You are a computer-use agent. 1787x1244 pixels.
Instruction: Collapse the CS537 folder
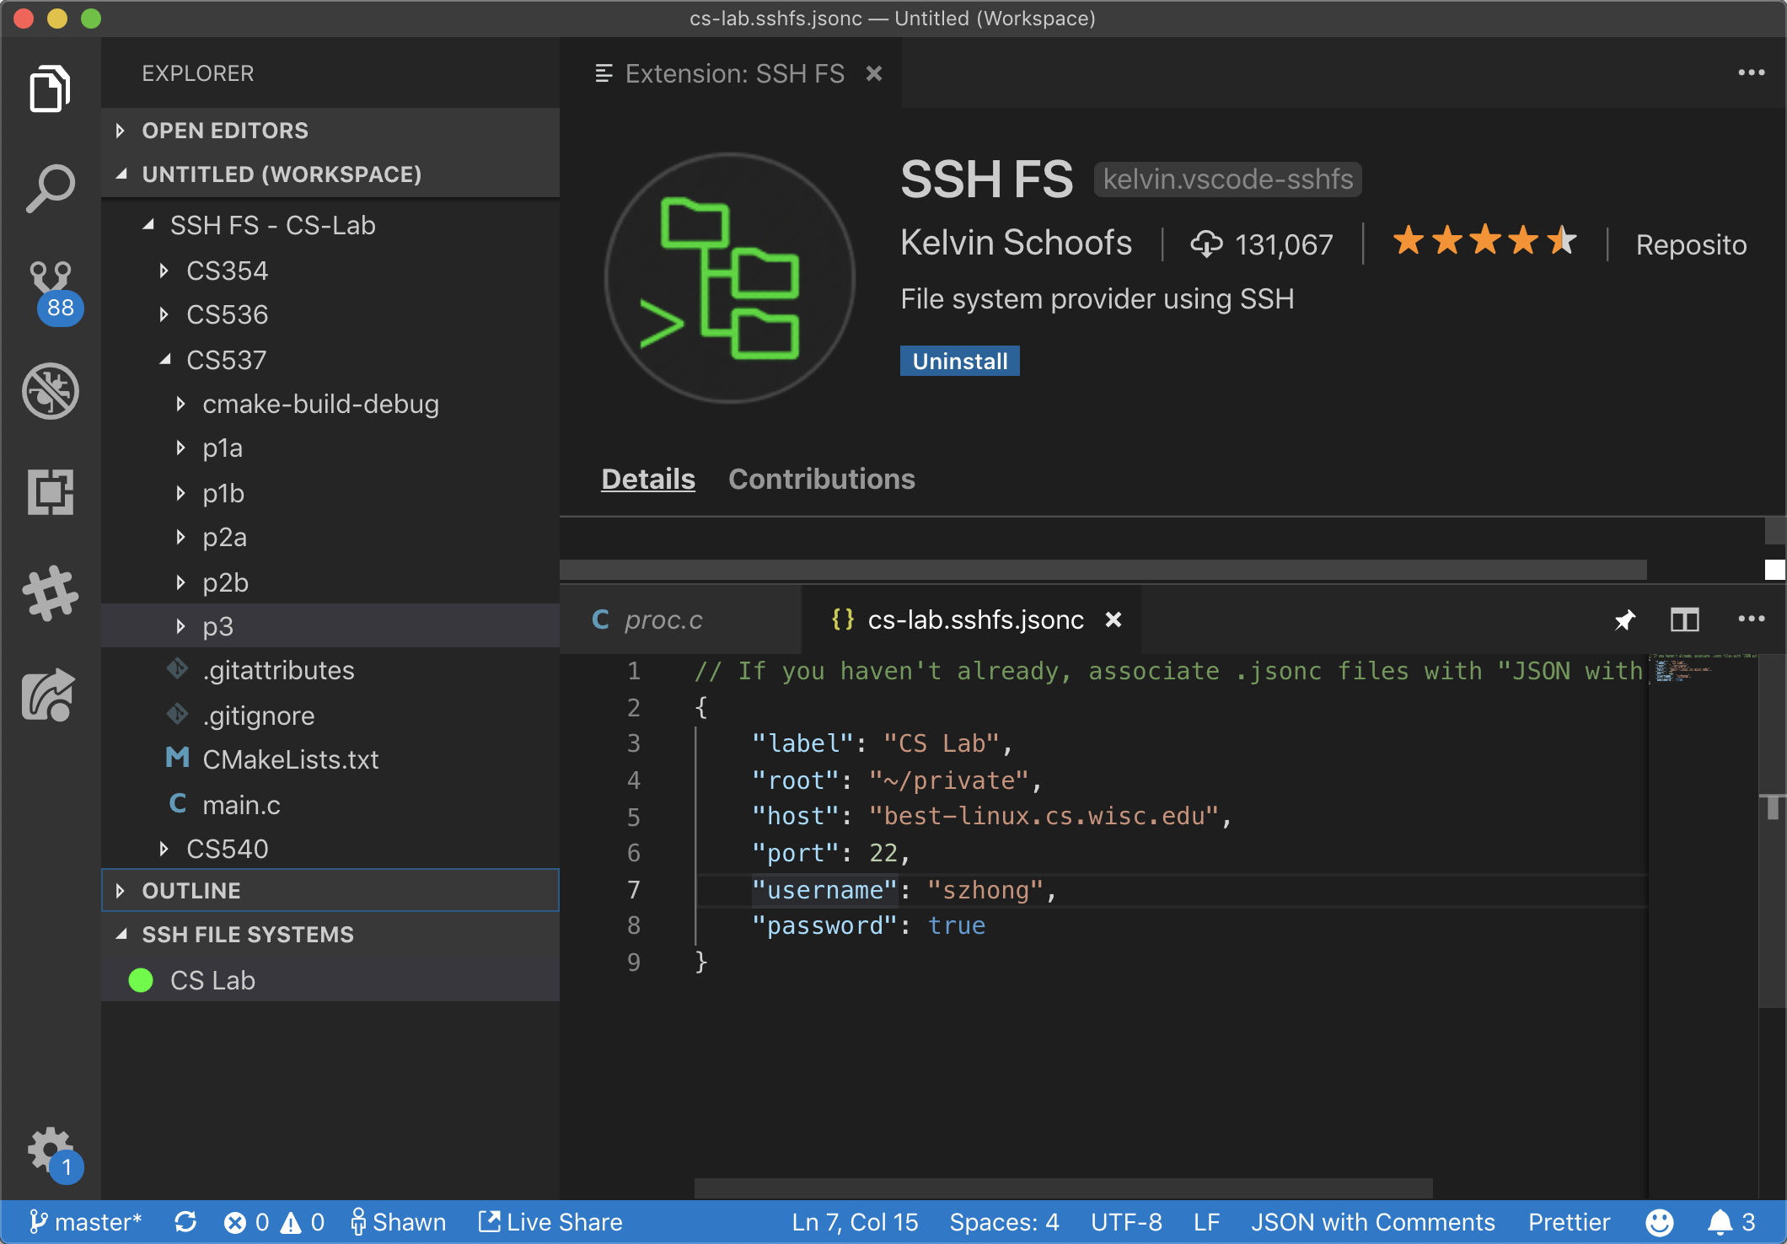226,360
